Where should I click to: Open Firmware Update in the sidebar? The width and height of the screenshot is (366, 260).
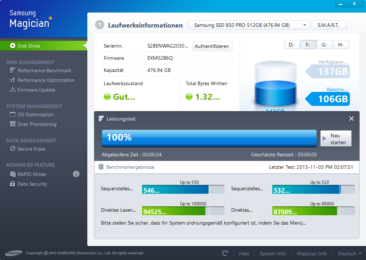(36, 90)
